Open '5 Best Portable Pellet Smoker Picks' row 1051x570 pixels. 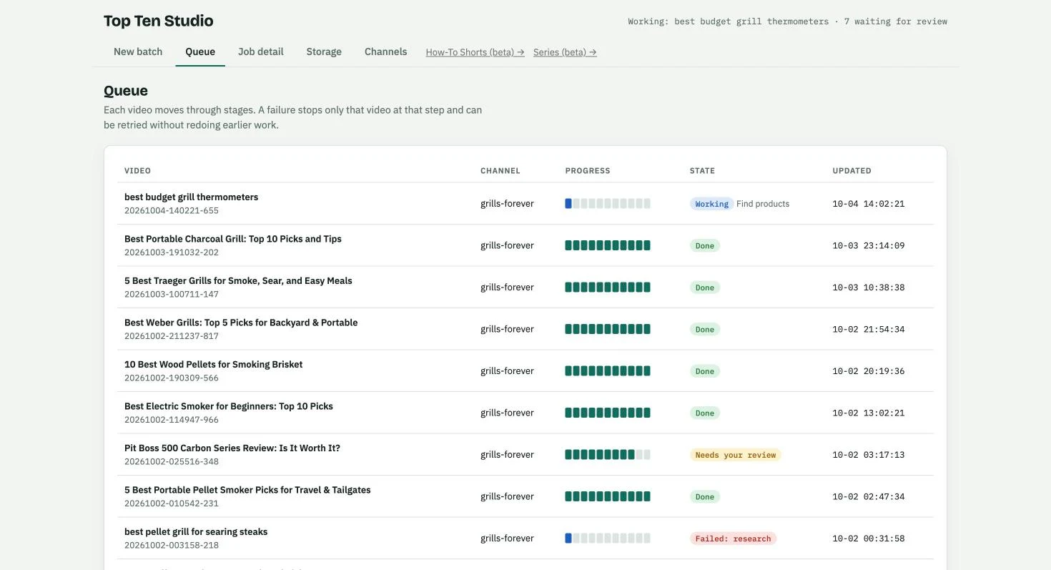coord(525,496)
